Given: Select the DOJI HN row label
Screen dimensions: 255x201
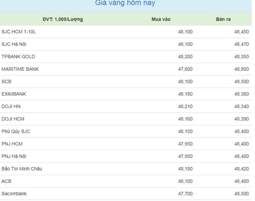Looking at the screenshot, I should [11, 106].
